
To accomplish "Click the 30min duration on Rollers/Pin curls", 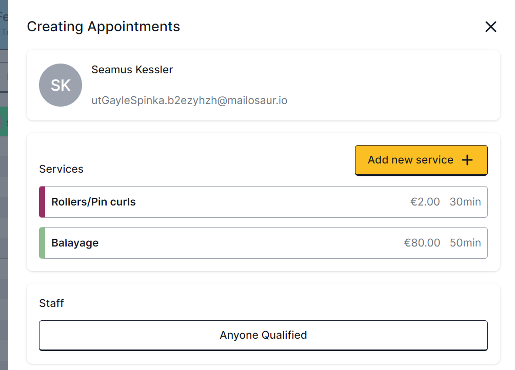I will [x=465, y=202].
